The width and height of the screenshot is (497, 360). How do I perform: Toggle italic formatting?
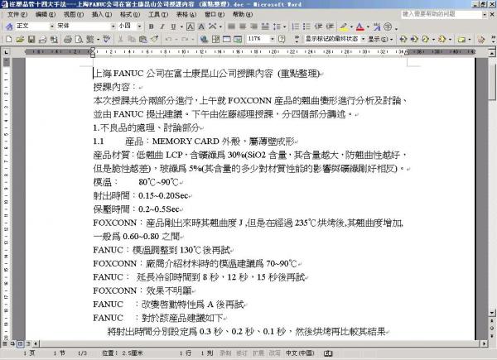(x=162, y=26)
